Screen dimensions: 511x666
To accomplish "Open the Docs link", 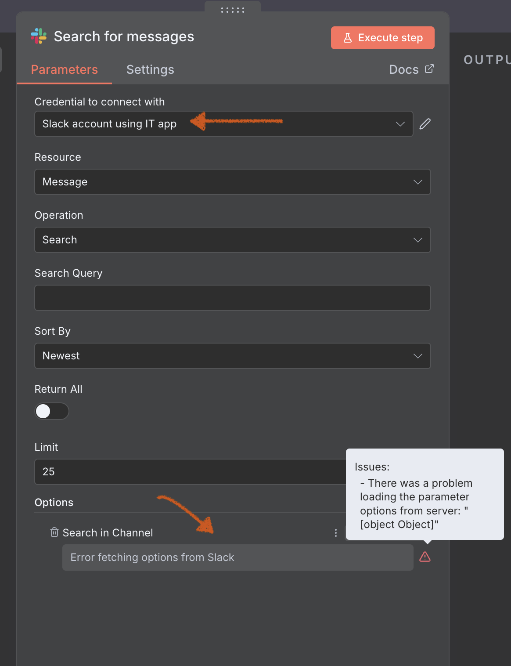I will coord(404,69).
